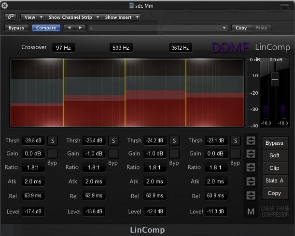Click threshold row up/down stepper

[x=251, y=140]
